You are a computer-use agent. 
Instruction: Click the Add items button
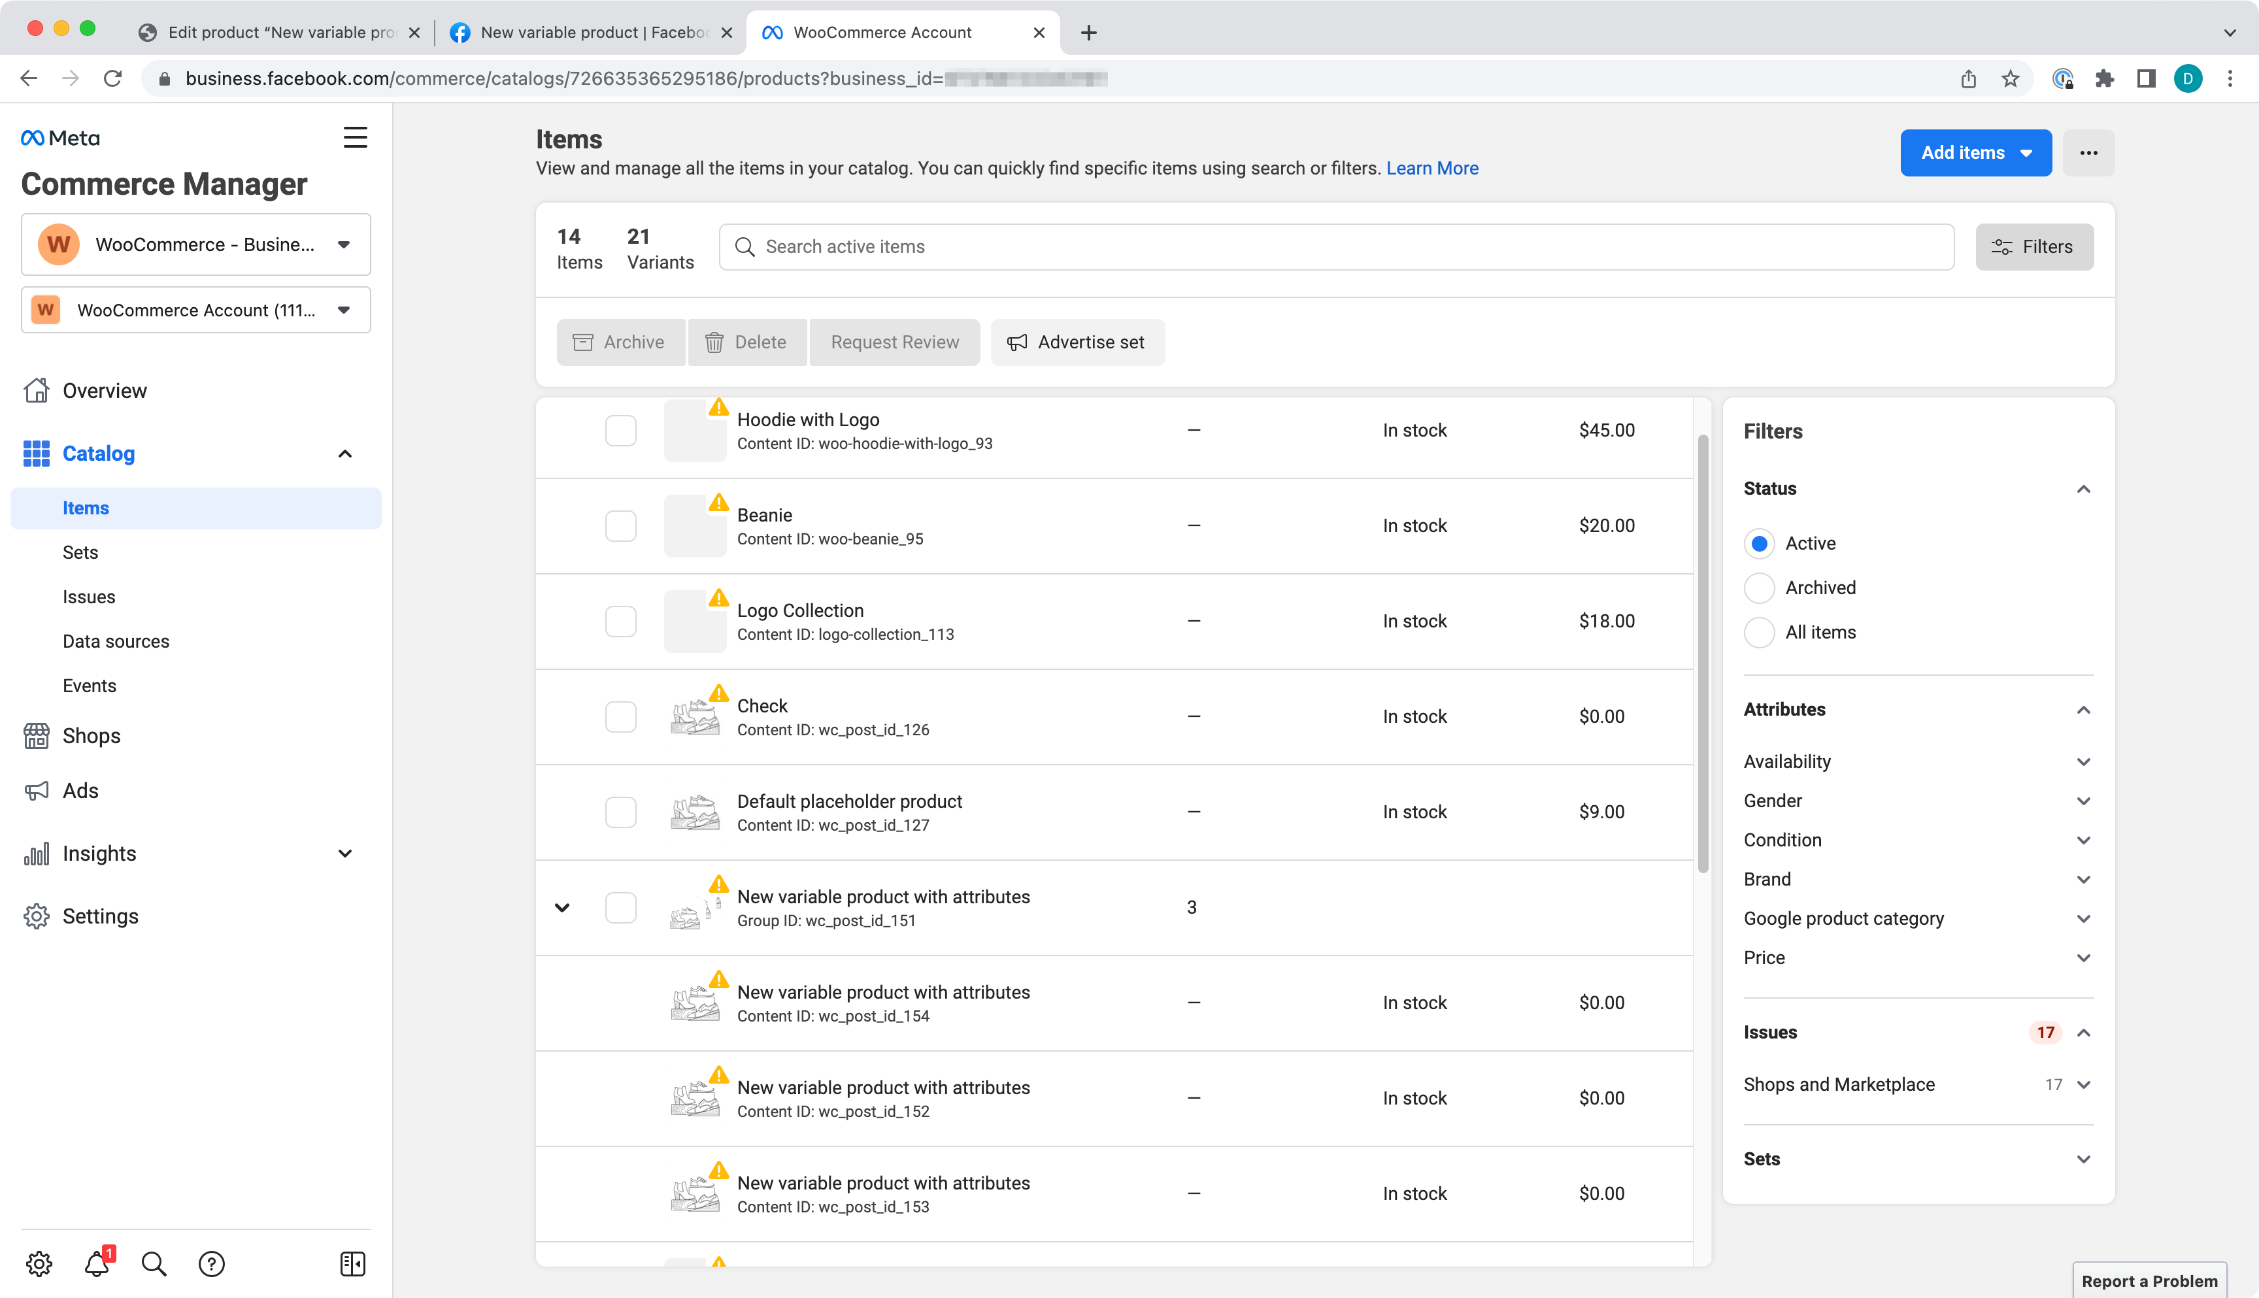point(1975,152)
